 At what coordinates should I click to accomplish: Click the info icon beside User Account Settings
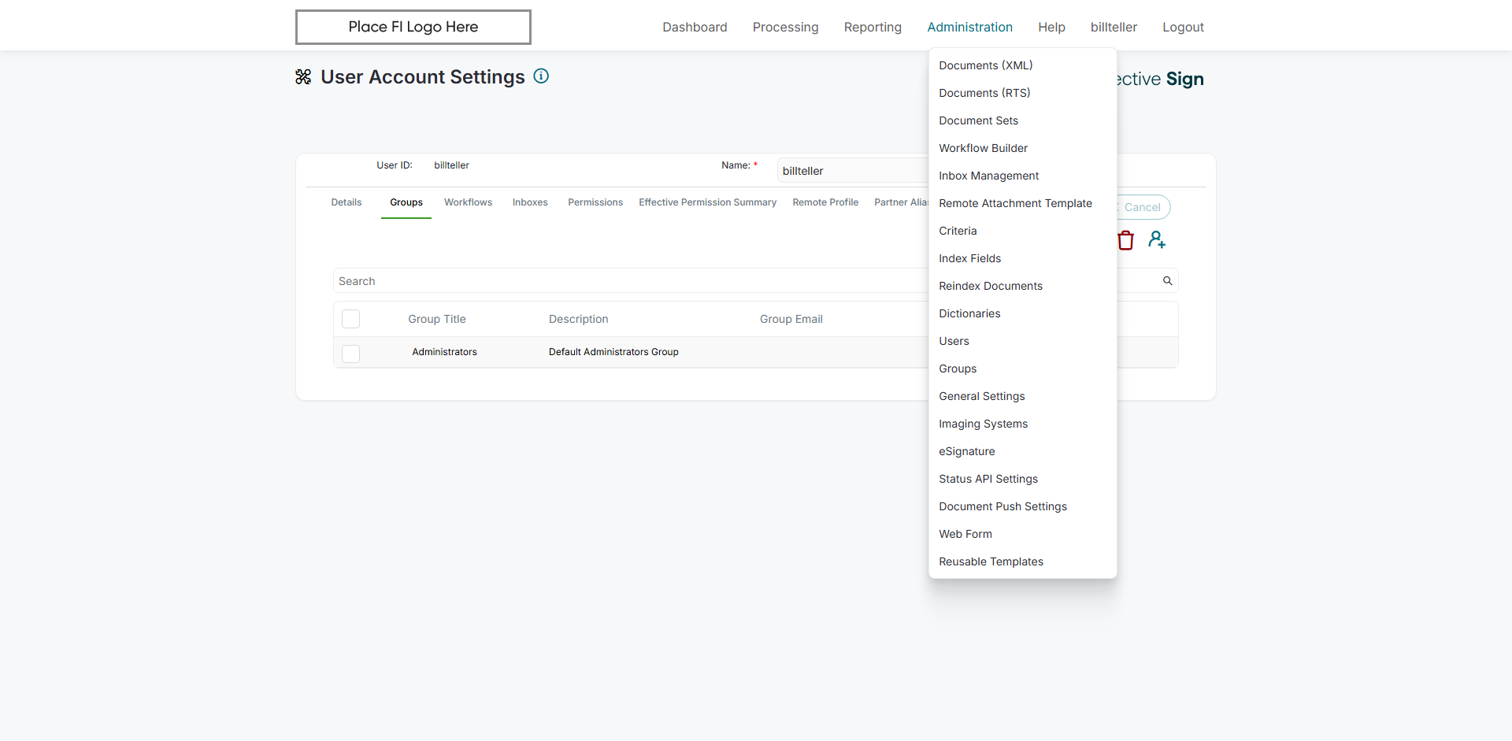pos(541,76)
